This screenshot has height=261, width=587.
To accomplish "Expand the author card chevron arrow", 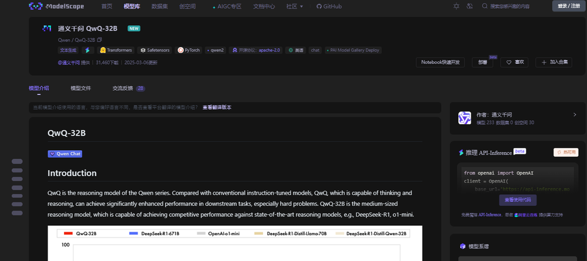I will pos(575,114).
